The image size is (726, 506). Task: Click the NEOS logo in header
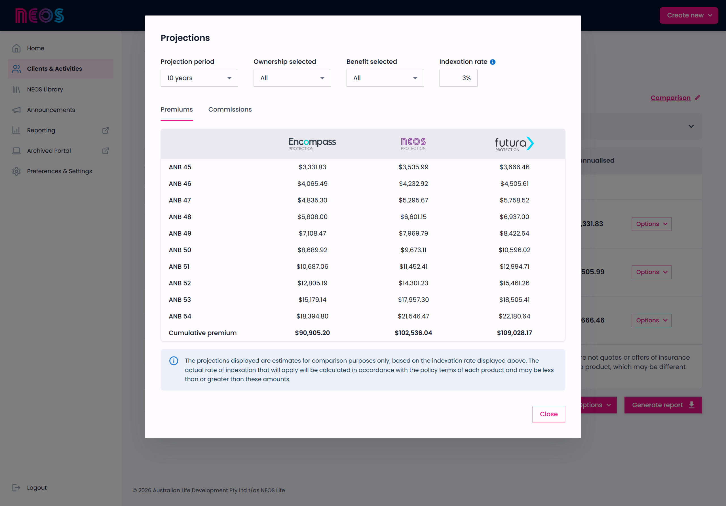tap(39, 16)
